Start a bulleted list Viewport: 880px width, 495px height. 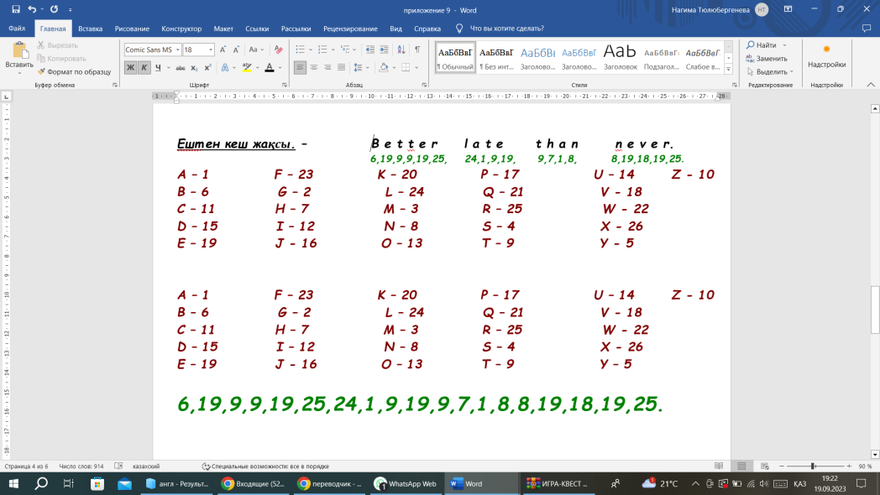click(x=301, y=49)
